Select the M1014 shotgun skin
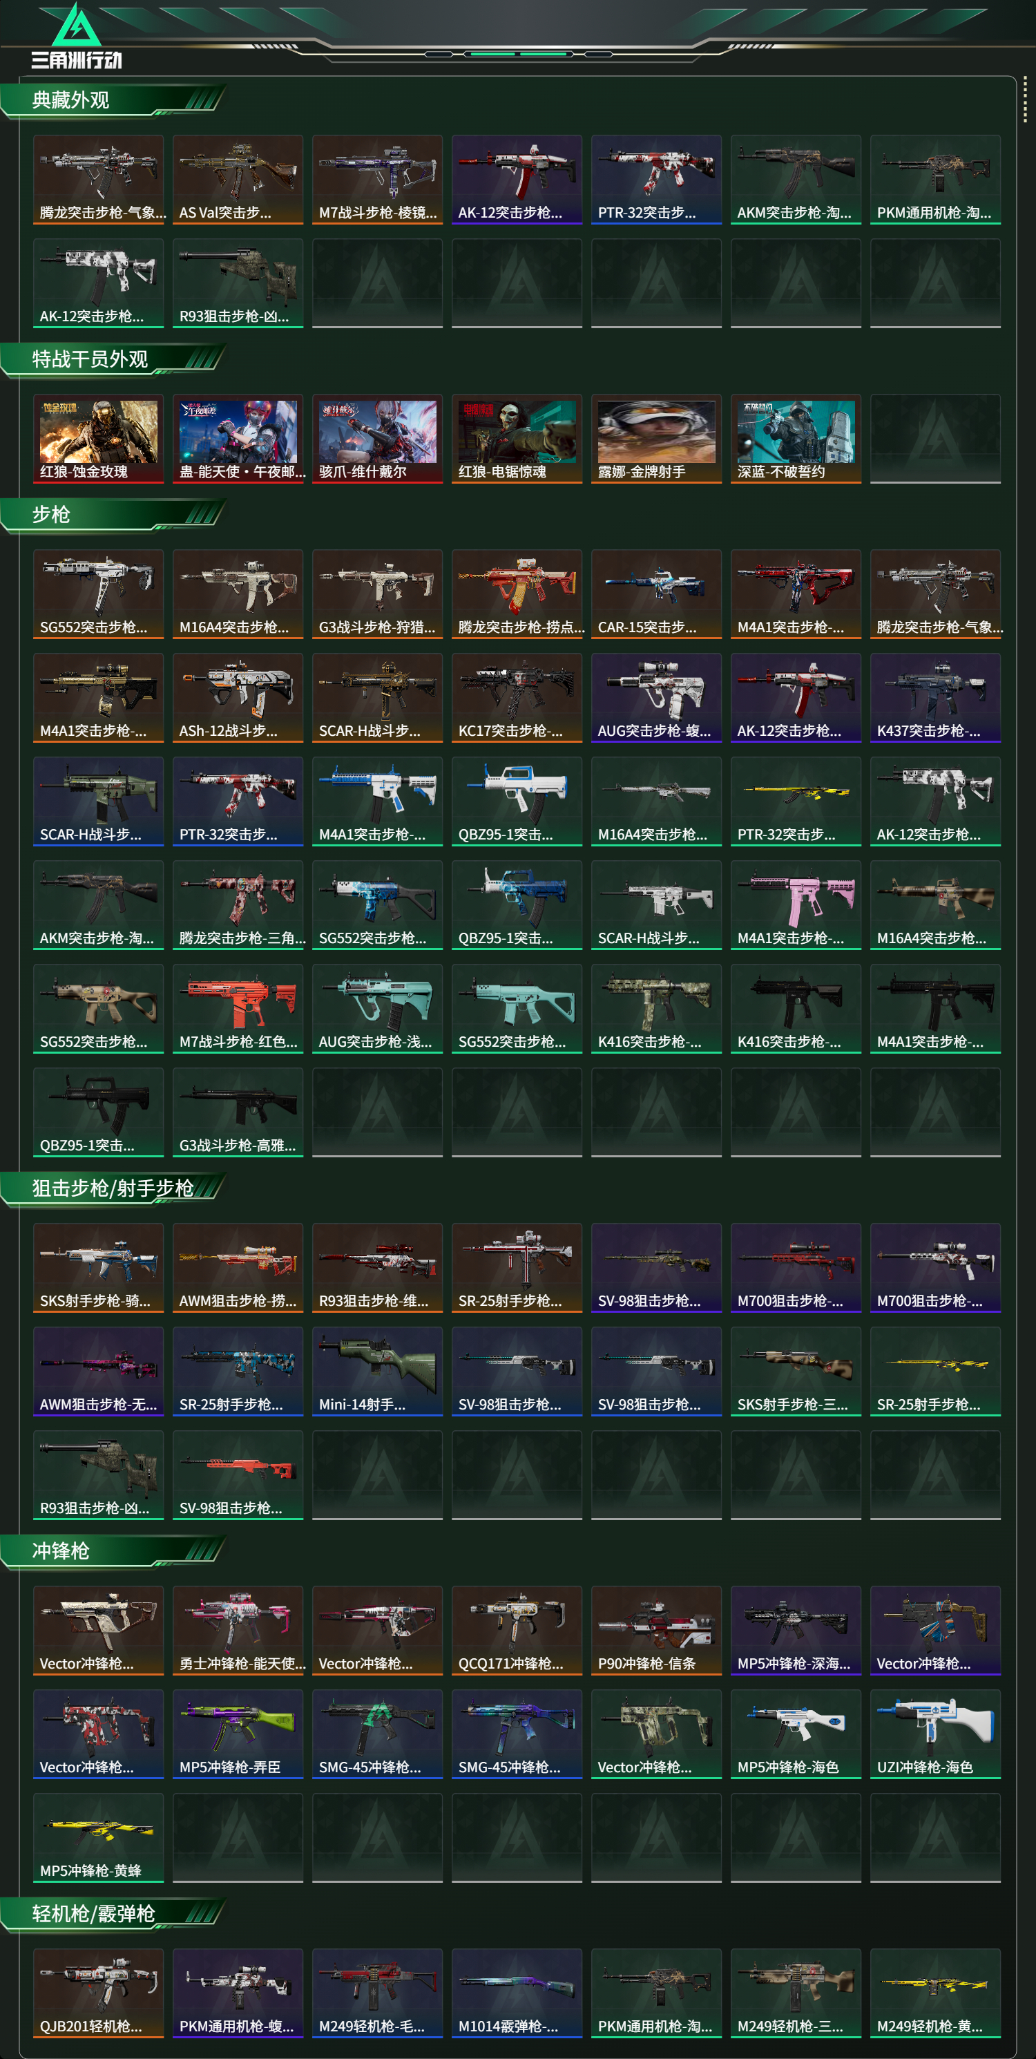The image size is (1036, 2059). coord(517,1993)
